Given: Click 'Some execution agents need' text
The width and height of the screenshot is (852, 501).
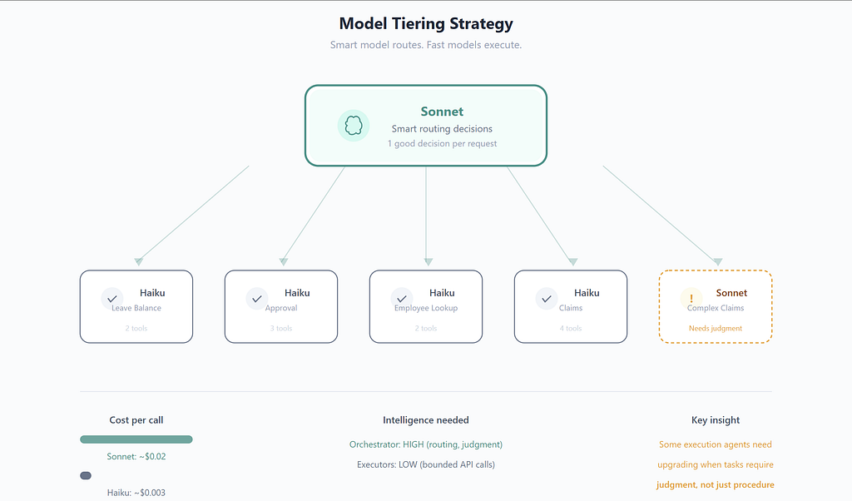Looking at the screenshot, I should (x=716, y=444).
